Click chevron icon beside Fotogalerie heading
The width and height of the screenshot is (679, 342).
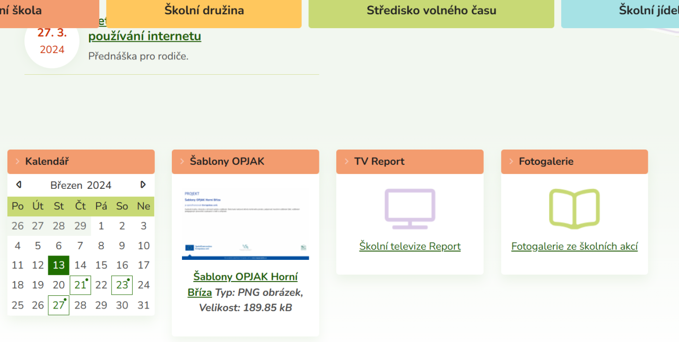511,162
